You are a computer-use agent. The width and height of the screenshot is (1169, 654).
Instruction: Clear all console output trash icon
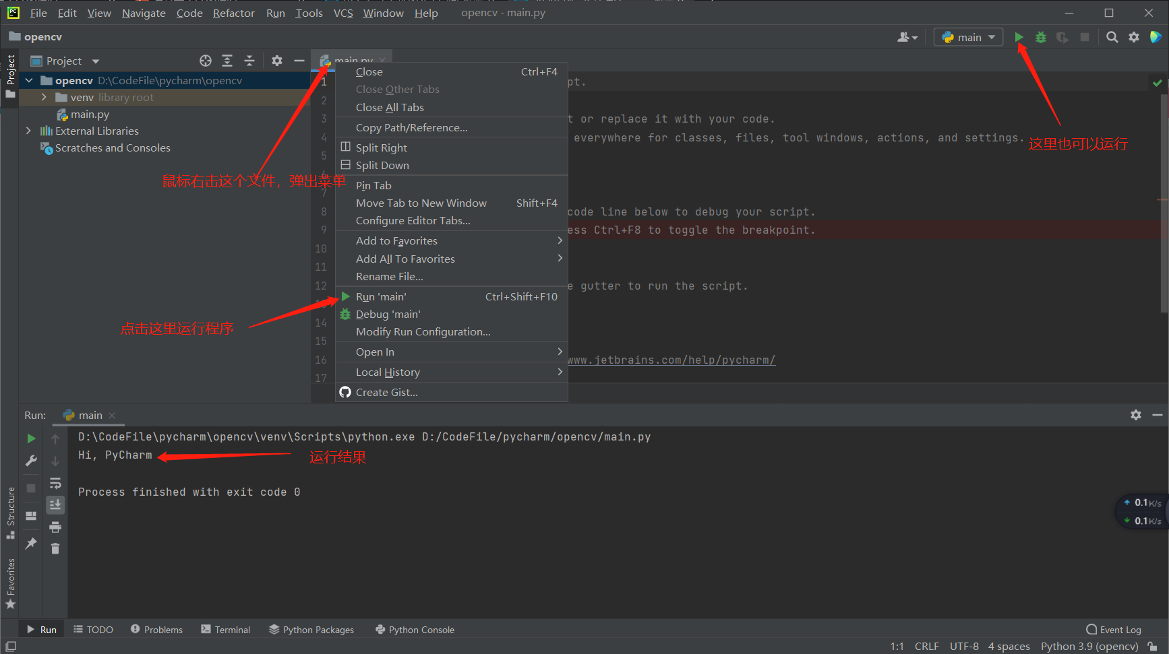(x=55, y=549)
